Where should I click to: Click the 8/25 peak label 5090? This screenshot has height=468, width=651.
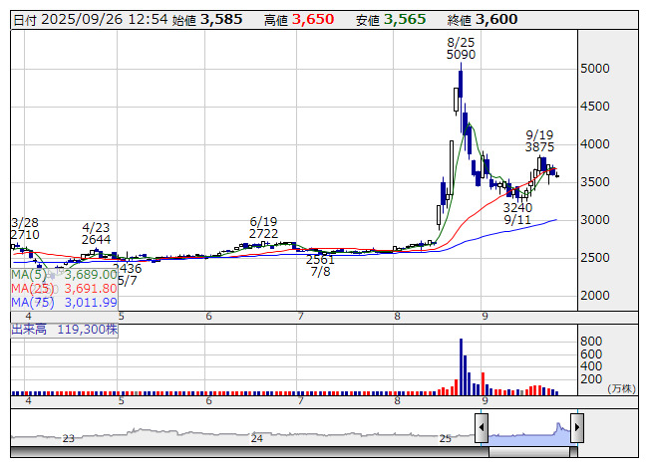[x=461, y=55]
